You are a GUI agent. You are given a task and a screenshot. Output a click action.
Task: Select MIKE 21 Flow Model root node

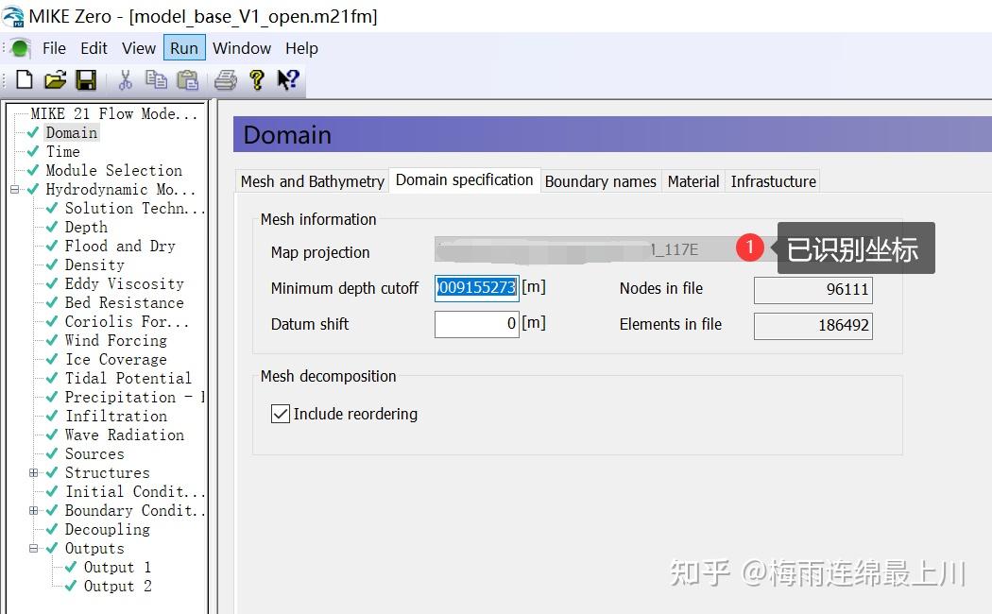point(114,113)
